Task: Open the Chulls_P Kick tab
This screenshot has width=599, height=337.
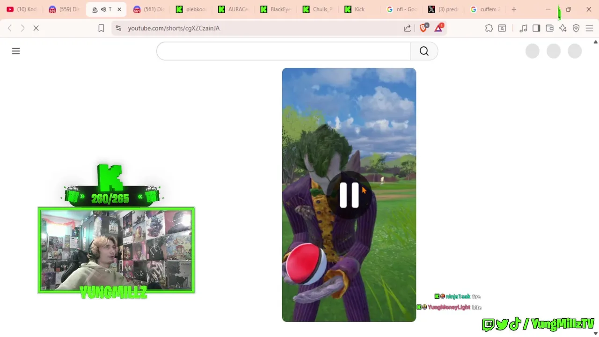Action: [318, 9]
